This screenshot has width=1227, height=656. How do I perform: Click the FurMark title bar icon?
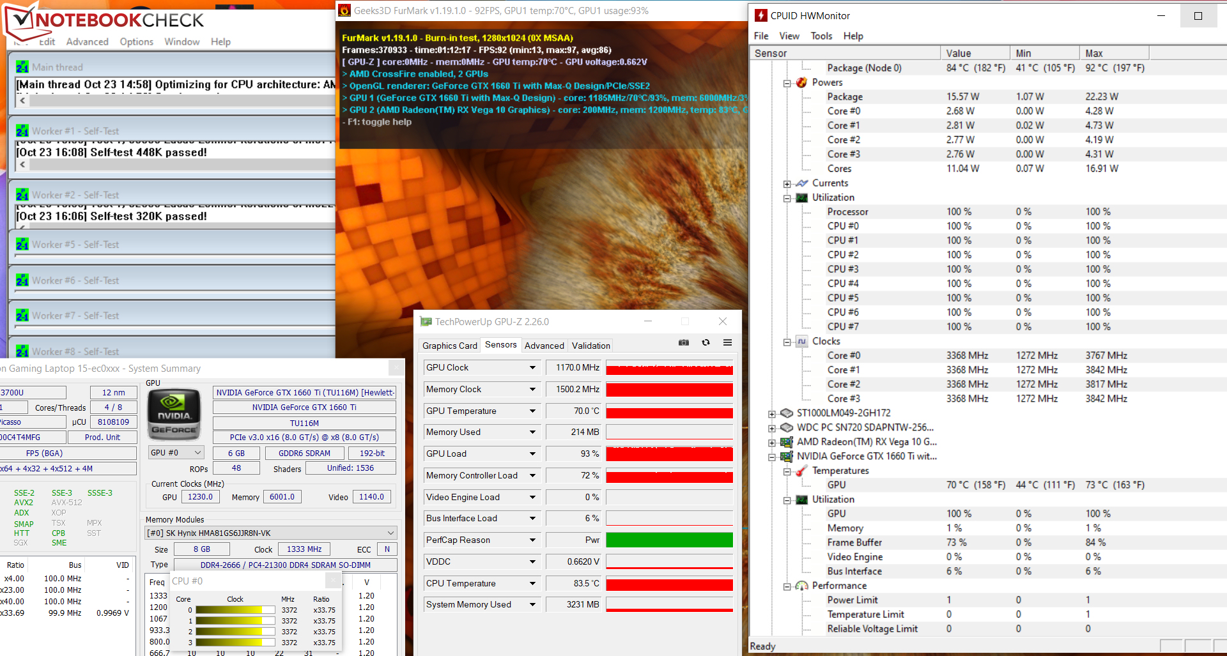pyautogui.click(x=344, y=10)
